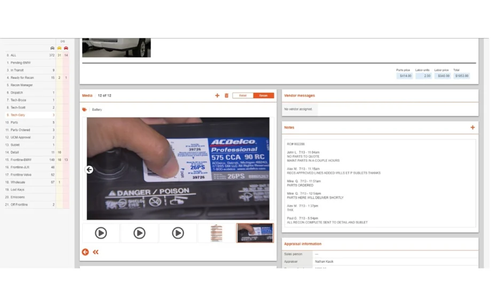Click the Labor units value 2.00
The height and width of the screenshot is (307, 491).
pyautogui.click(x=423, y=76)
